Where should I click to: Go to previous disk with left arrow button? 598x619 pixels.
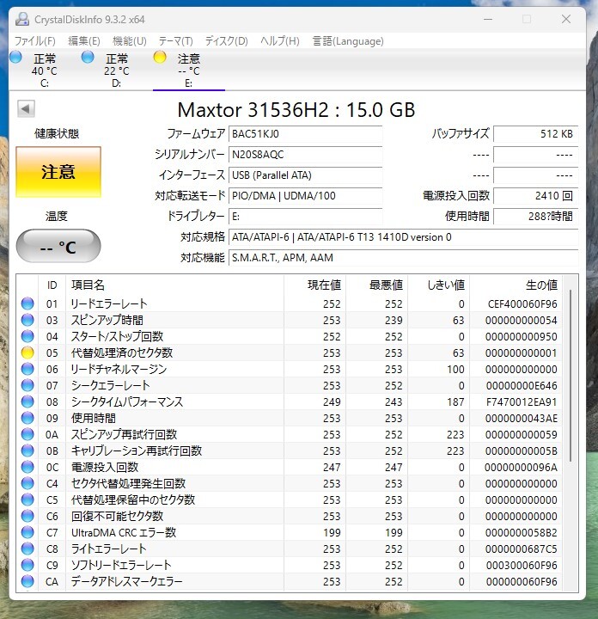[26, 108]
